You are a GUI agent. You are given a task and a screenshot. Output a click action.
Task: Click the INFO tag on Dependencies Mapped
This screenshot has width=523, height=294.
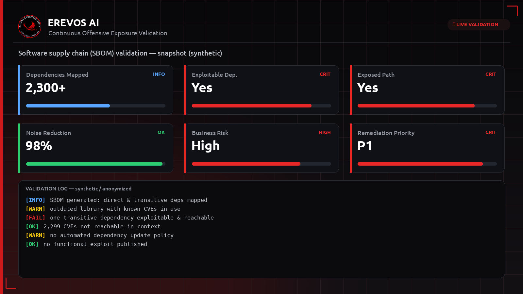pyautogui.click(x=159, y=74)
